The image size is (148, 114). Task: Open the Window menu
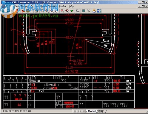point(62,6)
